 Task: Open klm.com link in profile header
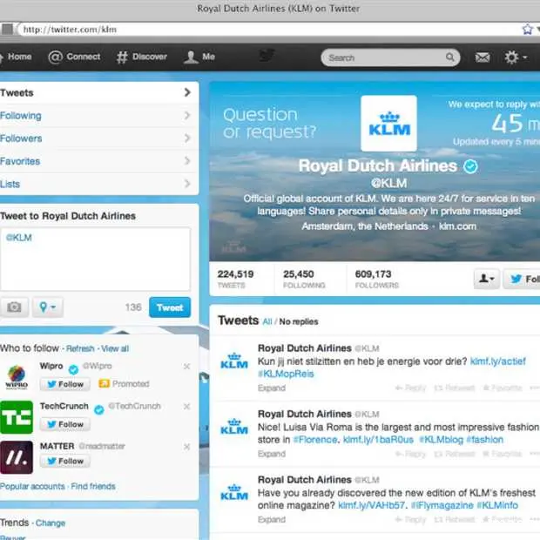457,226
